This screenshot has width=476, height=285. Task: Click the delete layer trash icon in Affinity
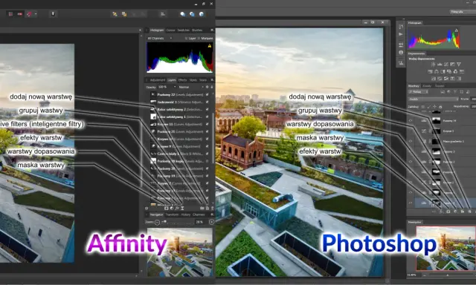click(x=212, y=209)
